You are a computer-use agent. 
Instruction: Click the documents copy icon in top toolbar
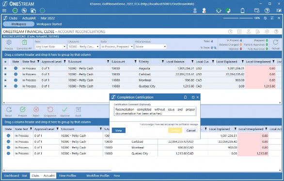(33, 11)
